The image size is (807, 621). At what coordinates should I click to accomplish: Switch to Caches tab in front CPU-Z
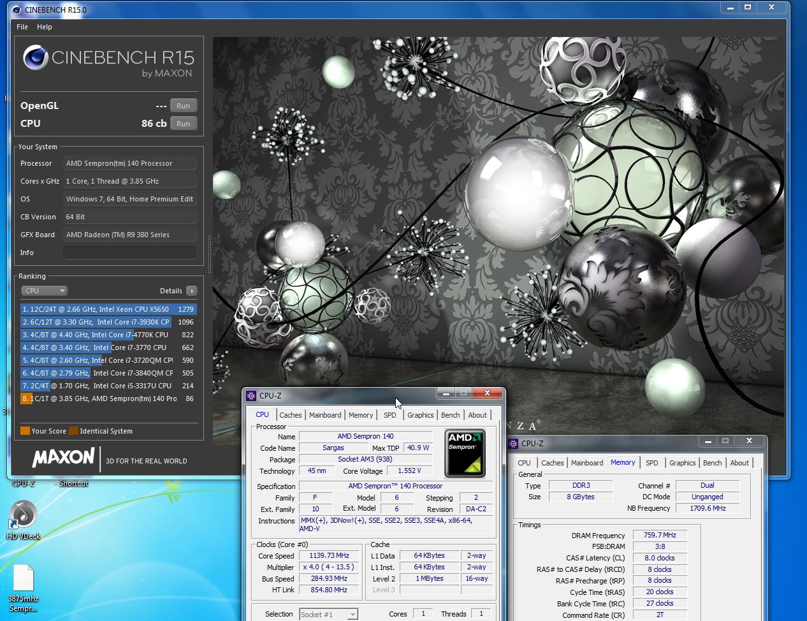[x=291, y=415]
